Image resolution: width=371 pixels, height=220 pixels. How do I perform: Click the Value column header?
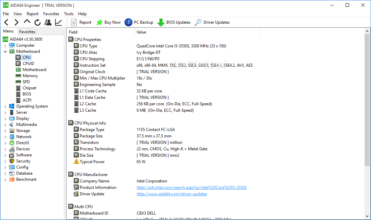point(197,32)
